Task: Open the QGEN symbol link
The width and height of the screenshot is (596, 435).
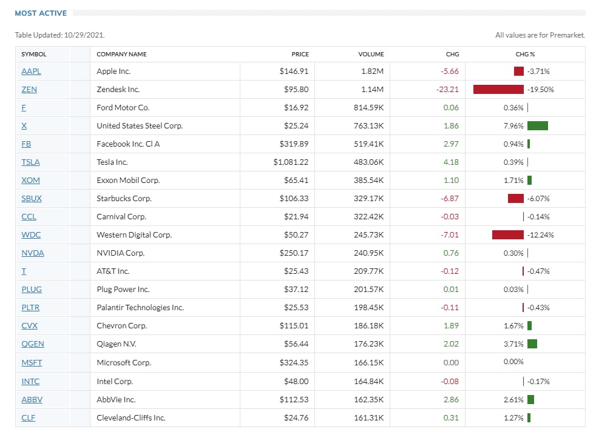Action: click(33, 344)
